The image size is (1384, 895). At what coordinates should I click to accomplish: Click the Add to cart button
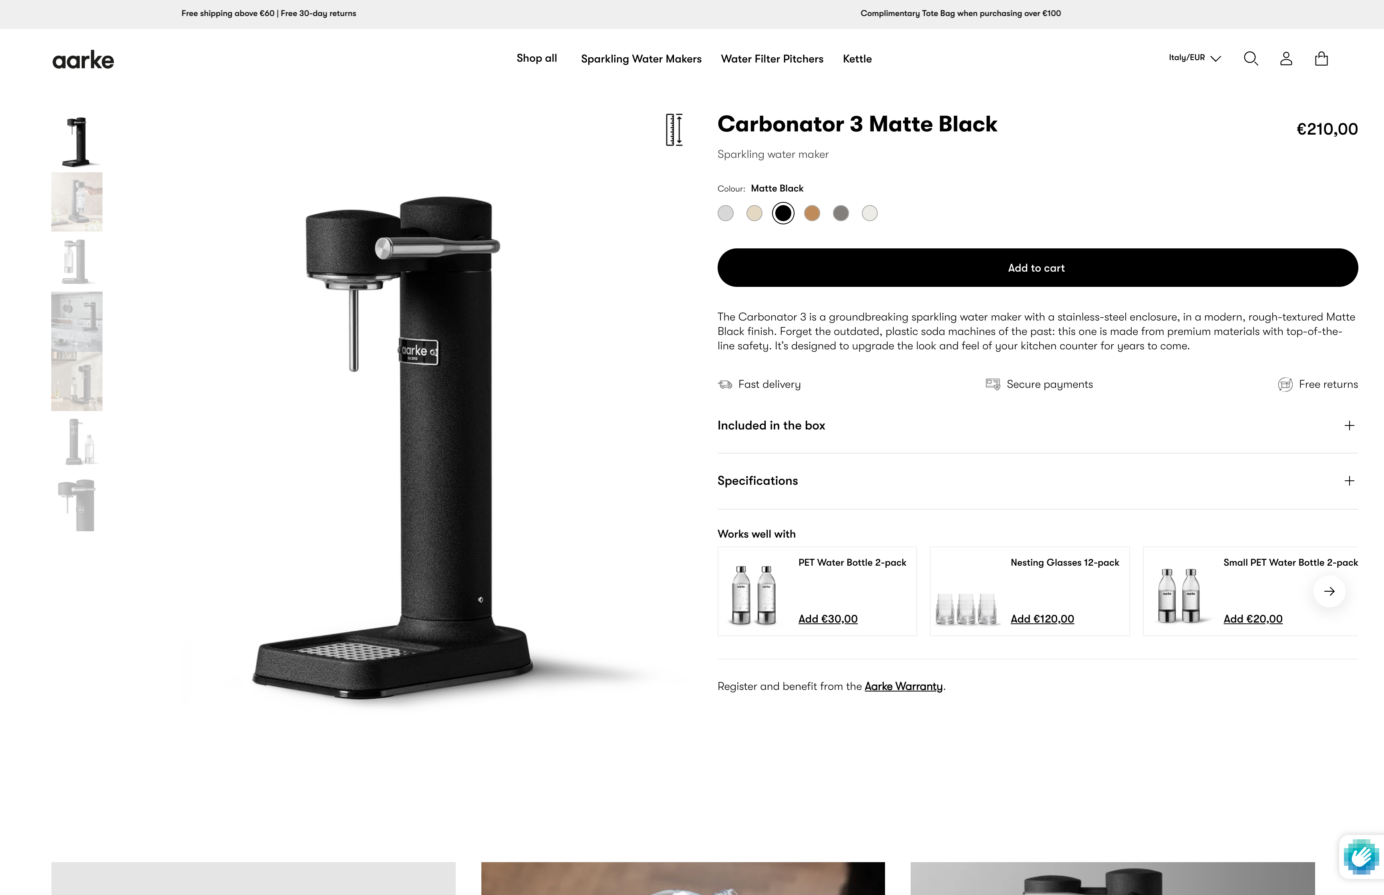pyautogui.click(x=1037, y=267)
